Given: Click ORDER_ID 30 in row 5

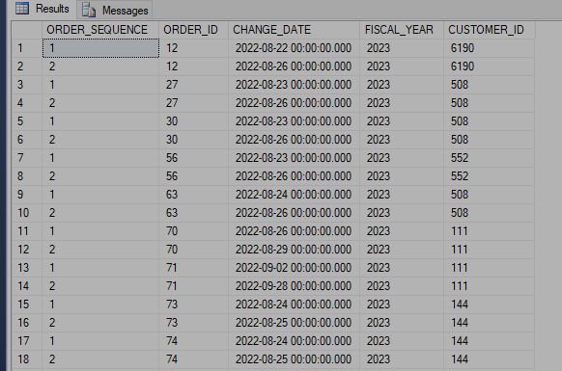Looking at the screenshot, I should tap(193, 121).
